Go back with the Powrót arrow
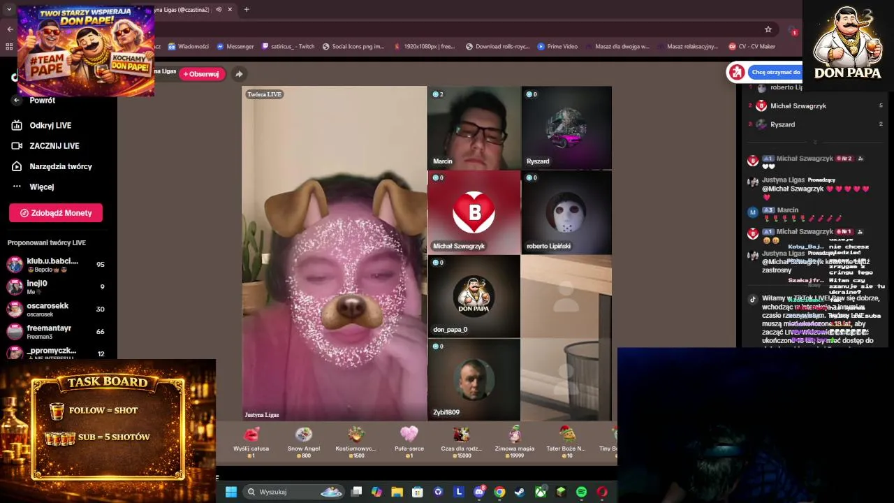Screen dimensions: 894x503 (x=17, y=100)
